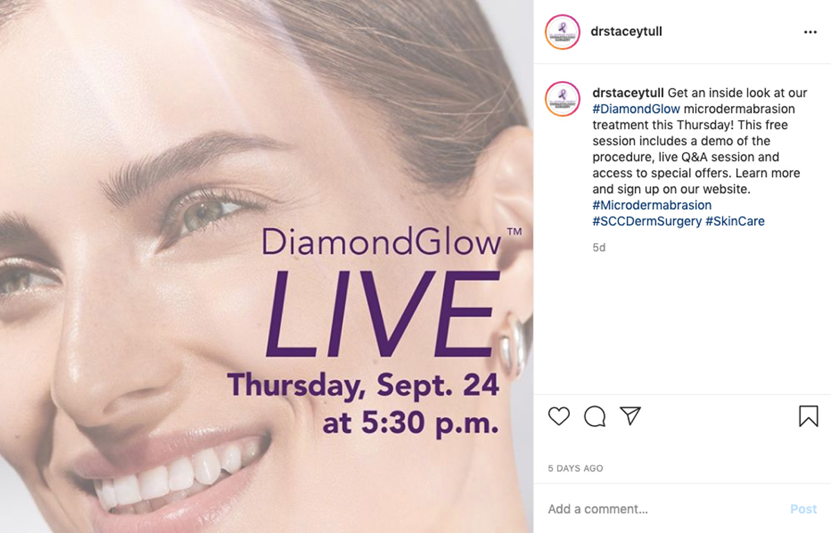Like the post with the heart icon
Viewport: 831px width, 533px height.
click(559, 416)
